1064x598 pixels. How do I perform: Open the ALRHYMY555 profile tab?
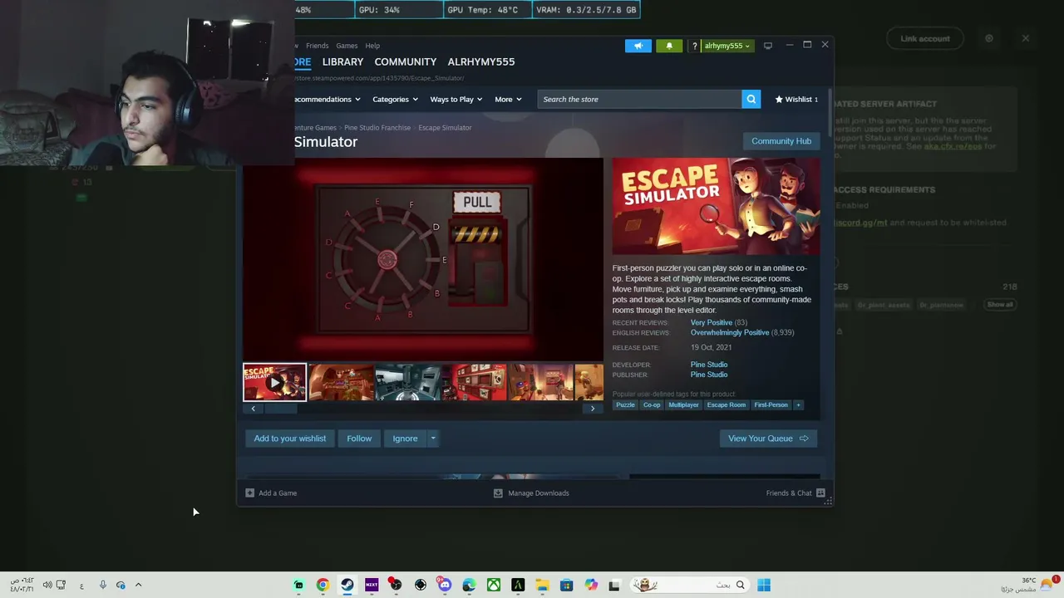tap(481, 62)
